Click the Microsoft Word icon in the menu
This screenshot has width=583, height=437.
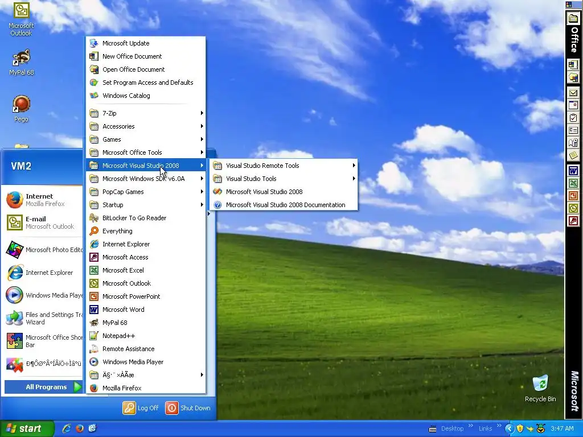click(94, 310)
